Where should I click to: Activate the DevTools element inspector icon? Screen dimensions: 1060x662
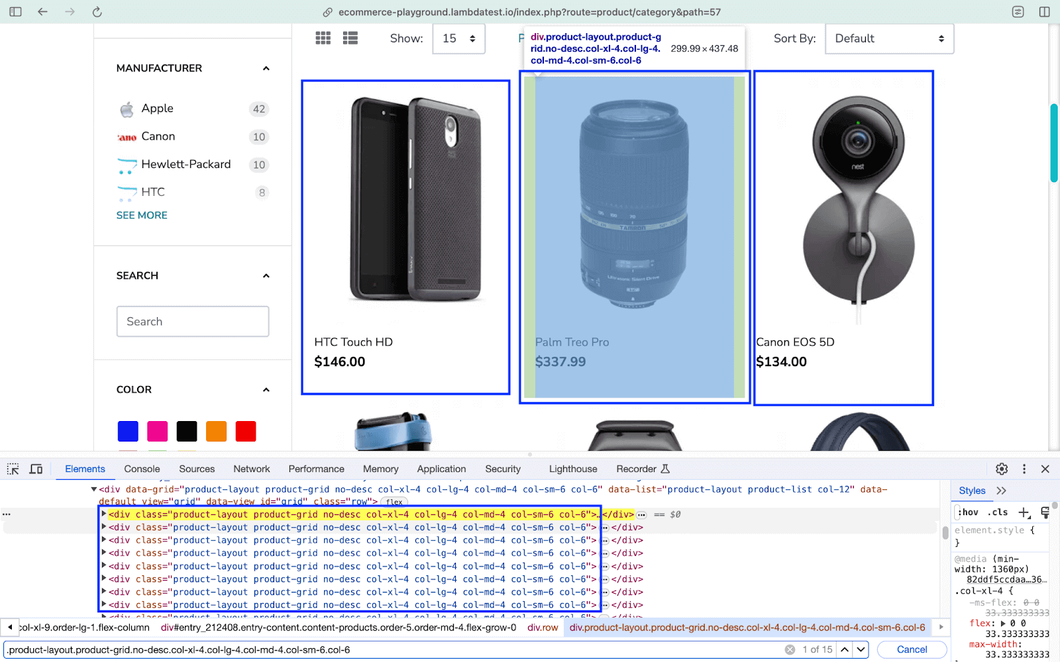13,469
